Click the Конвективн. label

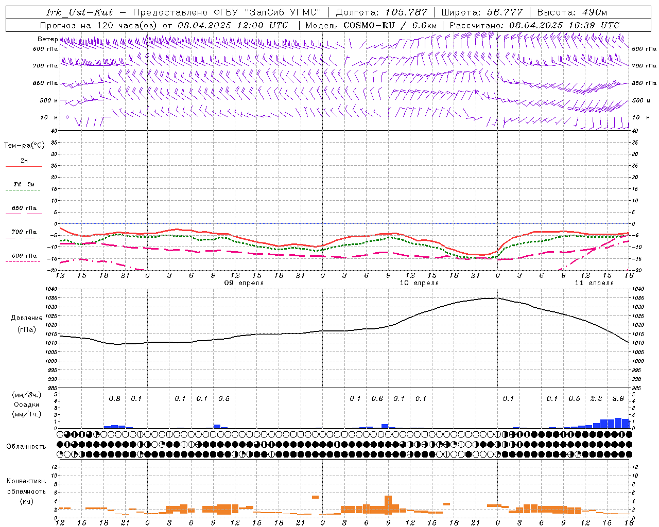click(x=26, y=481)
